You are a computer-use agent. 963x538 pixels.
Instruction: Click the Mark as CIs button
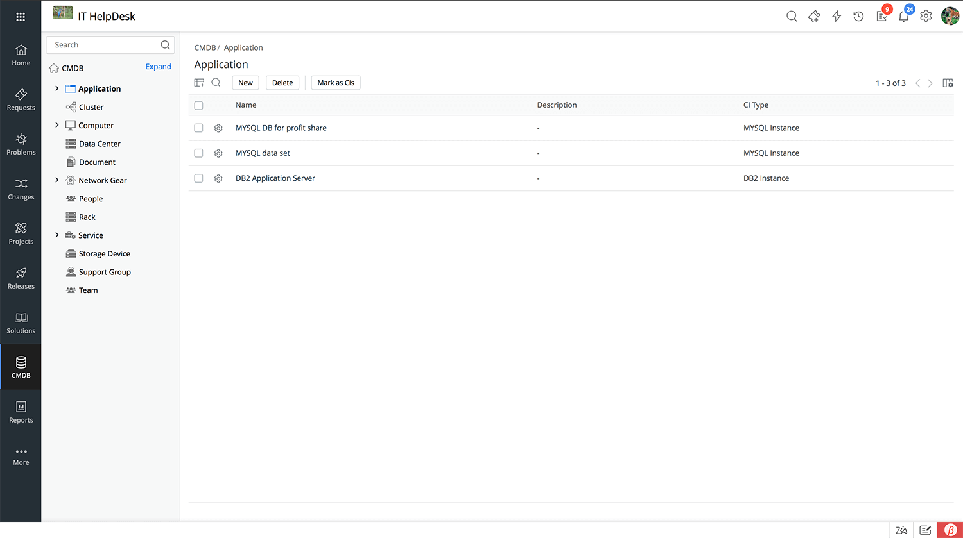(x=335, y=82)
